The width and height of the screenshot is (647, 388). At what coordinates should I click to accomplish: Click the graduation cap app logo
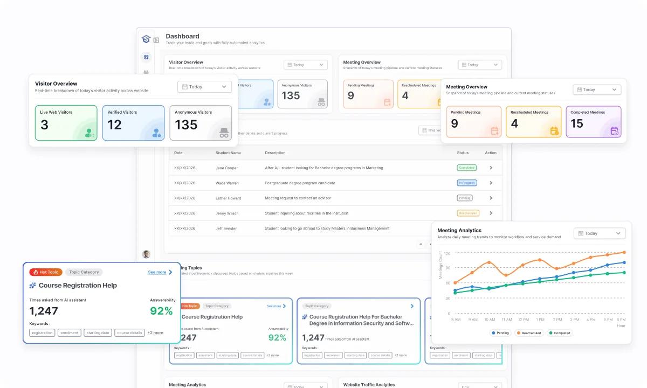[146, 39]
